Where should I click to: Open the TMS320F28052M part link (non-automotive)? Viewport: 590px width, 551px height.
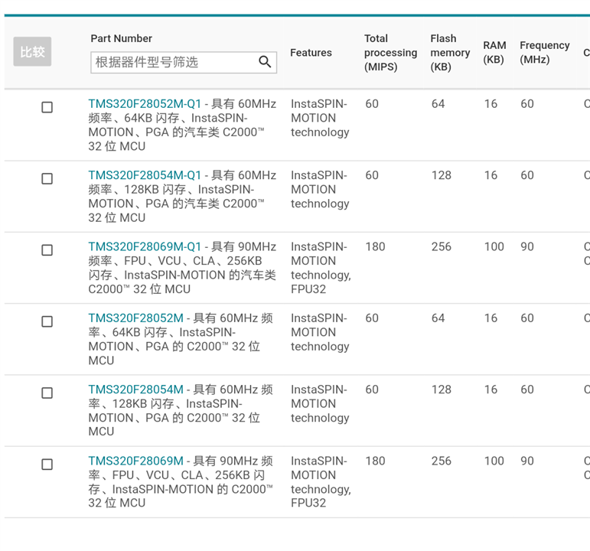click(x=136, y=318)
